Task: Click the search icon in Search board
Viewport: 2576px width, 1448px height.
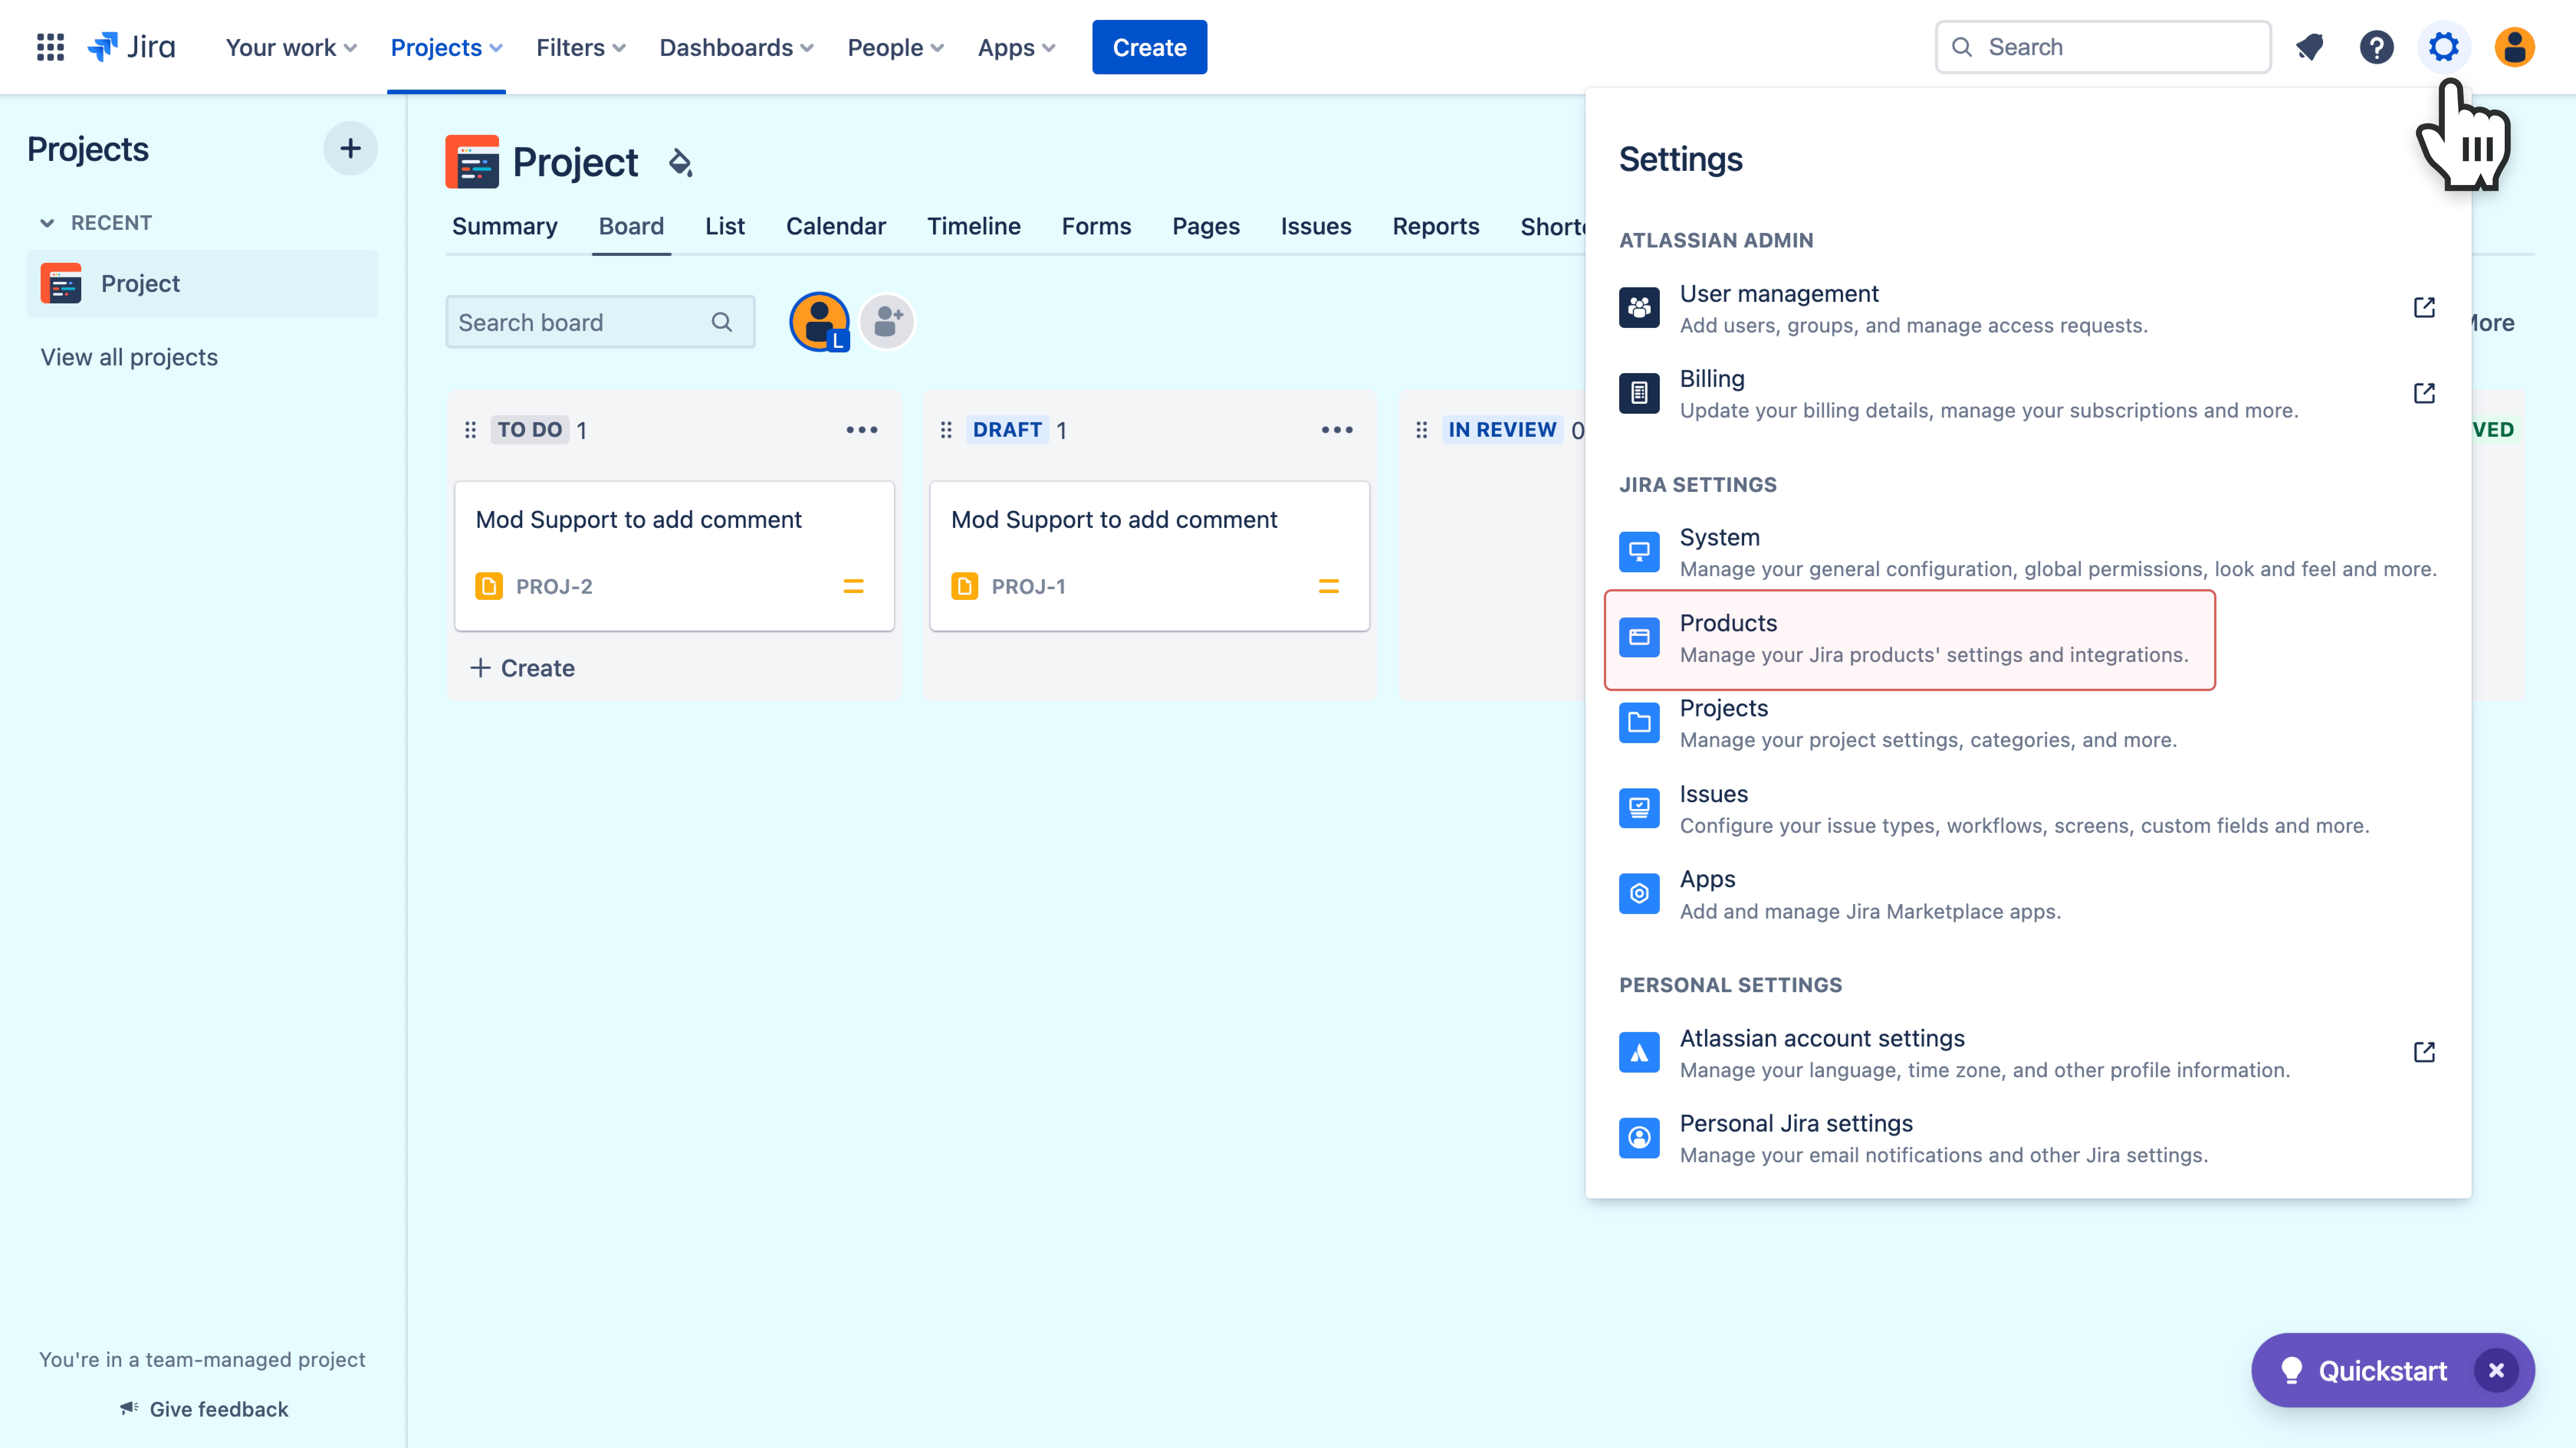Action: 721,322
